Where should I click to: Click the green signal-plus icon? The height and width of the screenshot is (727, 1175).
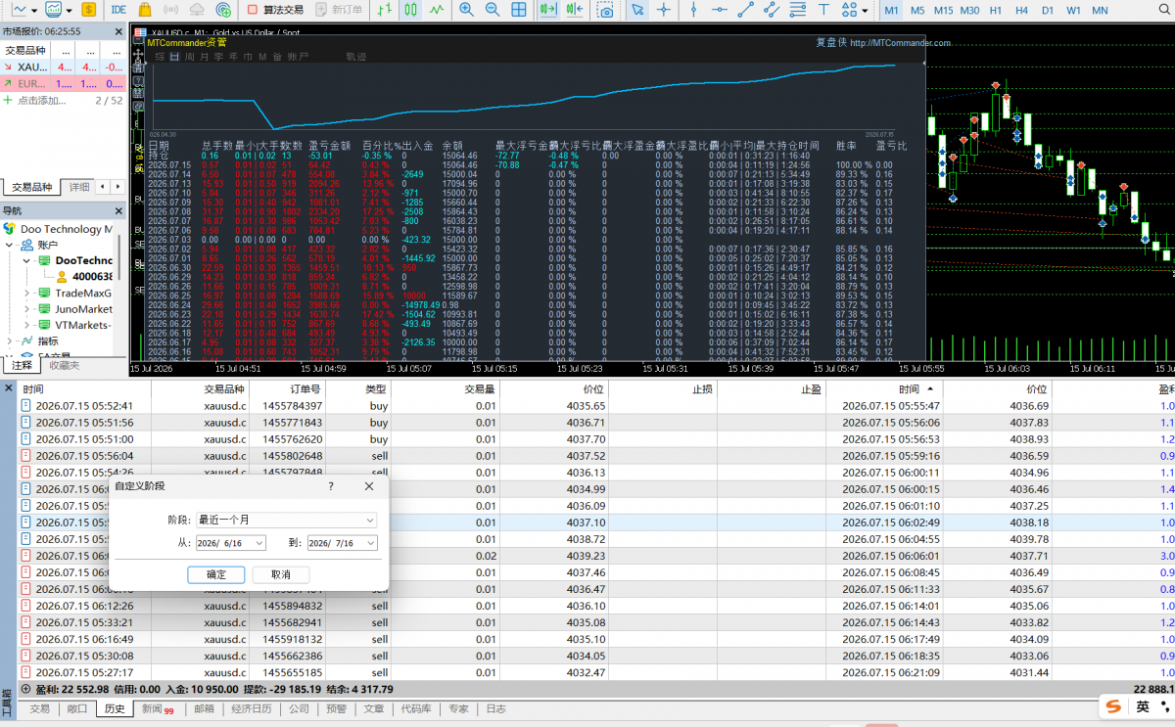(x=224, y=10)
